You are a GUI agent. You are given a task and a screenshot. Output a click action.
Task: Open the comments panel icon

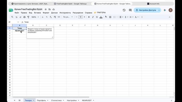pyautogui.click(x=130, y=10)
